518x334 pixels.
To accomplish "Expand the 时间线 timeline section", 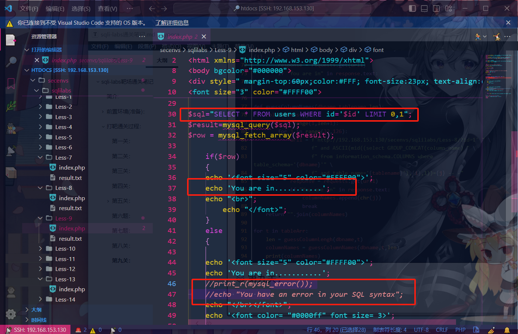I will (x=39, y=320).
